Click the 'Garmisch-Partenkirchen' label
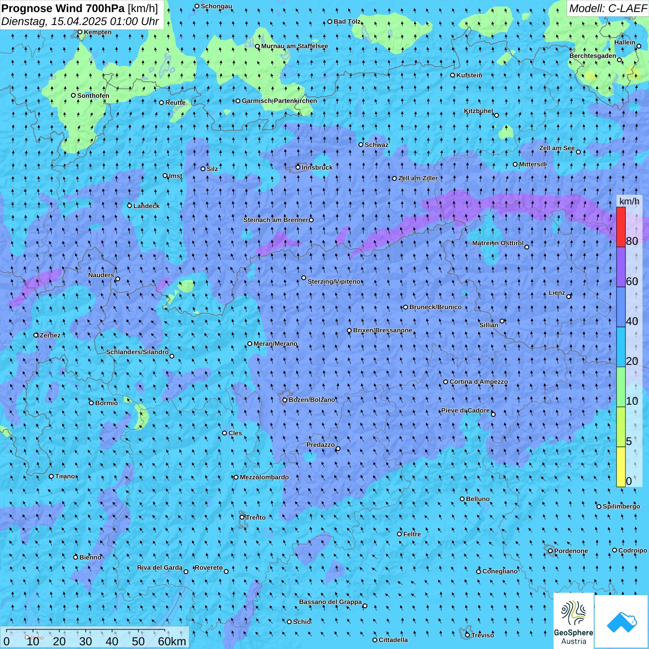Screen dimensions: 649x649 280,101
